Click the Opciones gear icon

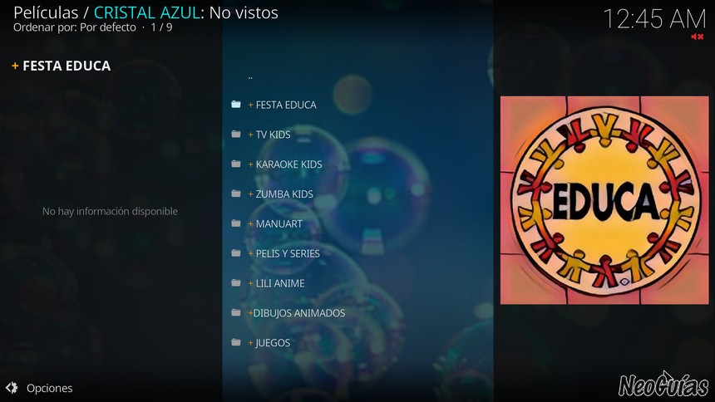[12, 388]
